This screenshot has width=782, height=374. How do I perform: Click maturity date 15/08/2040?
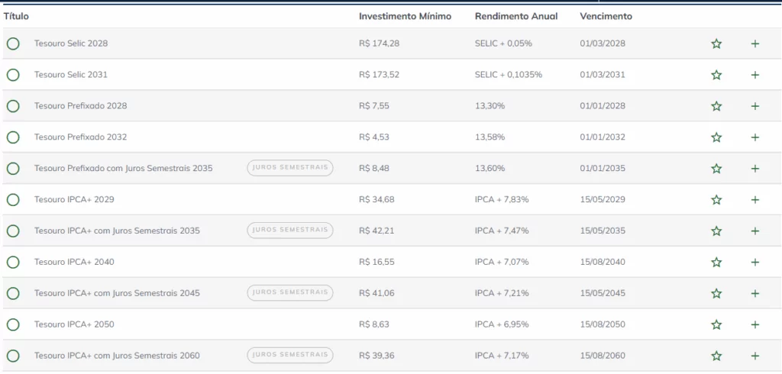[603, 262]
